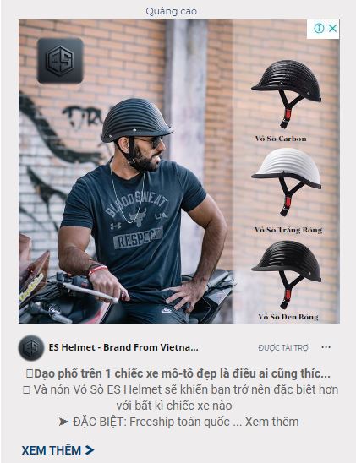This screenshot has height=463, width=356.
Task: Click the ad info (i) icon
Action: tap(319, 29)
